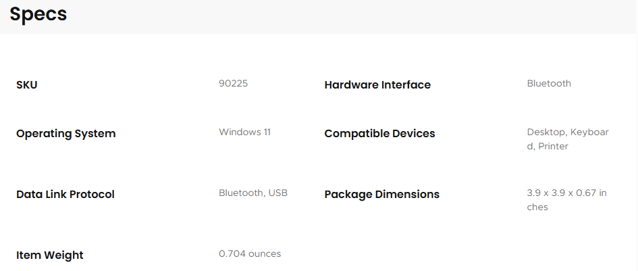This screenshot has height=271, width=638.
Task: Click Desktop in the Compatible Devices value
Action: pos(546,132)
